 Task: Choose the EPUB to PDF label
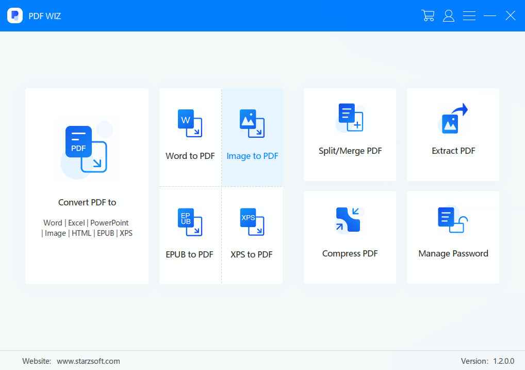click(189, 254)
